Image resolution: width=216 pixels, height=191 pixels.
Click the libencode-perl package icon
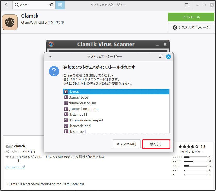(66, 126)
